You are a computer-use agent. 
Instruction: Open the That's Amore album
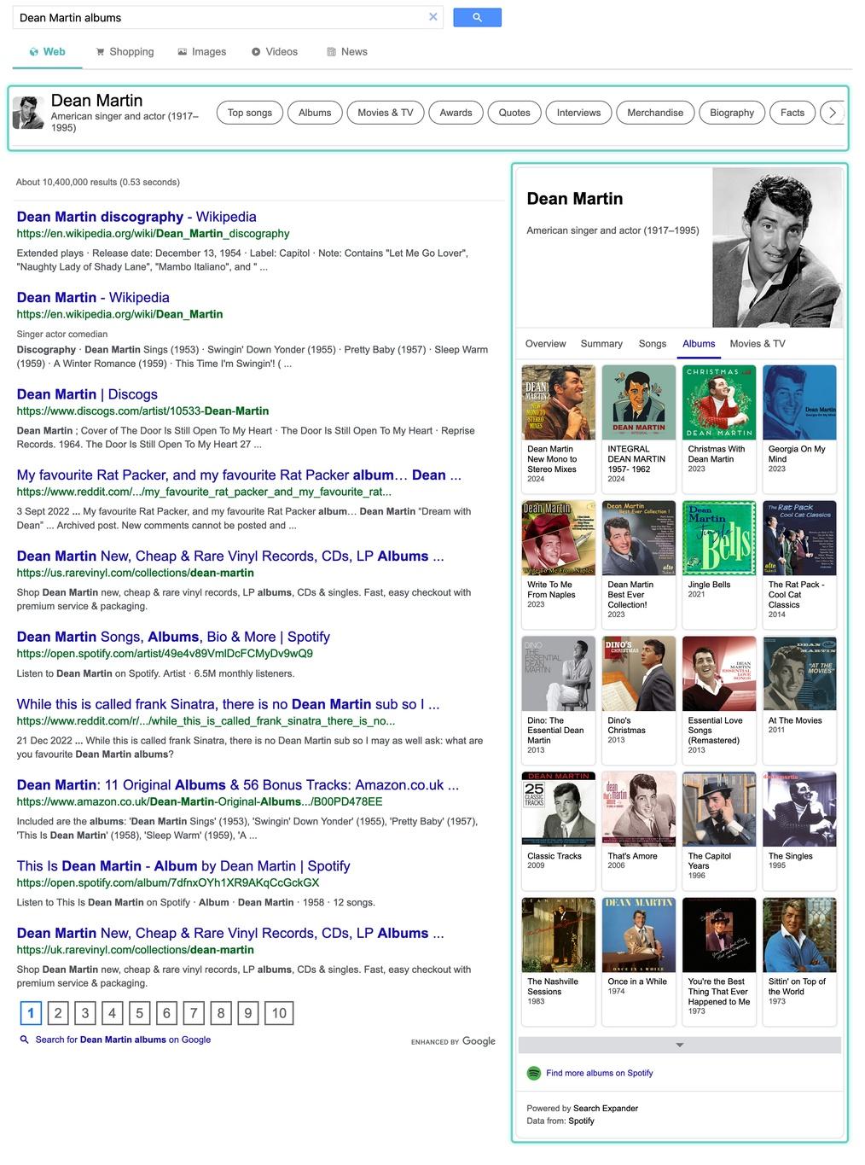(x=639, y=830)
